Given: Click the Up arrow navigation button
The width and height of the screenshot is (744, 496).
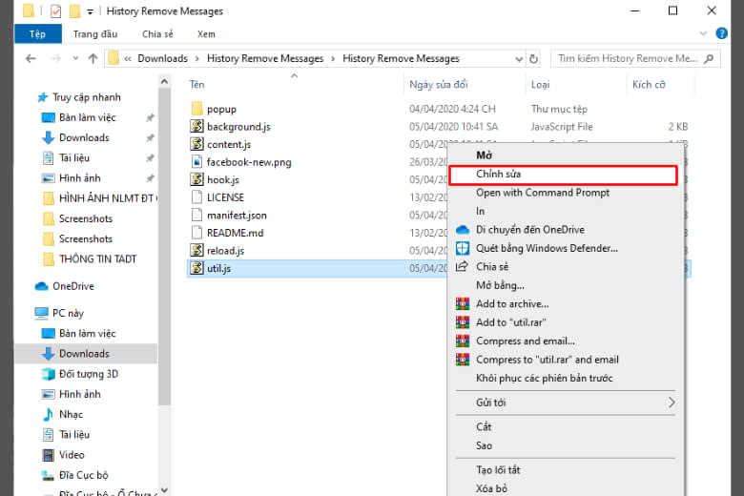Looking at the screenshot, I should pos(93,58).
